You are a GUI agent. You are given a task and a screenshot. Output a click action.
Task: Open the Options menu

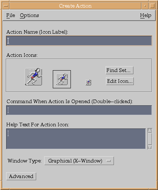coord(29,16)
